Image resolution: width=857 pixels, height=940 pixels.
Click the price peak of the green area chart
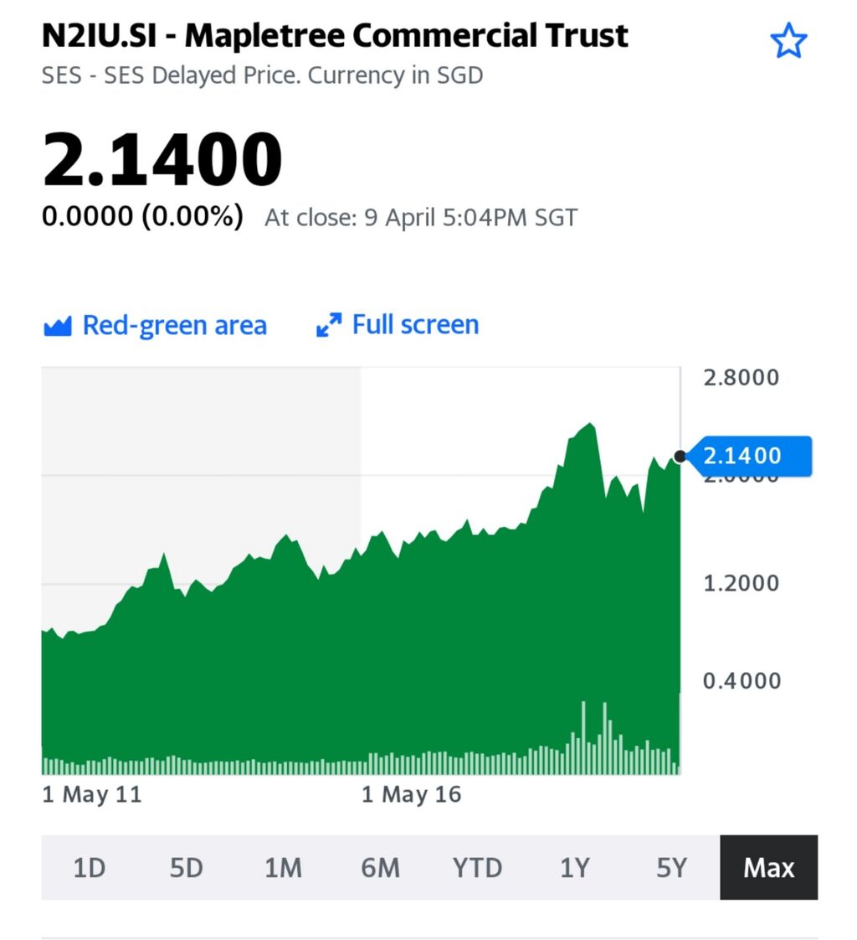[591, 424]
